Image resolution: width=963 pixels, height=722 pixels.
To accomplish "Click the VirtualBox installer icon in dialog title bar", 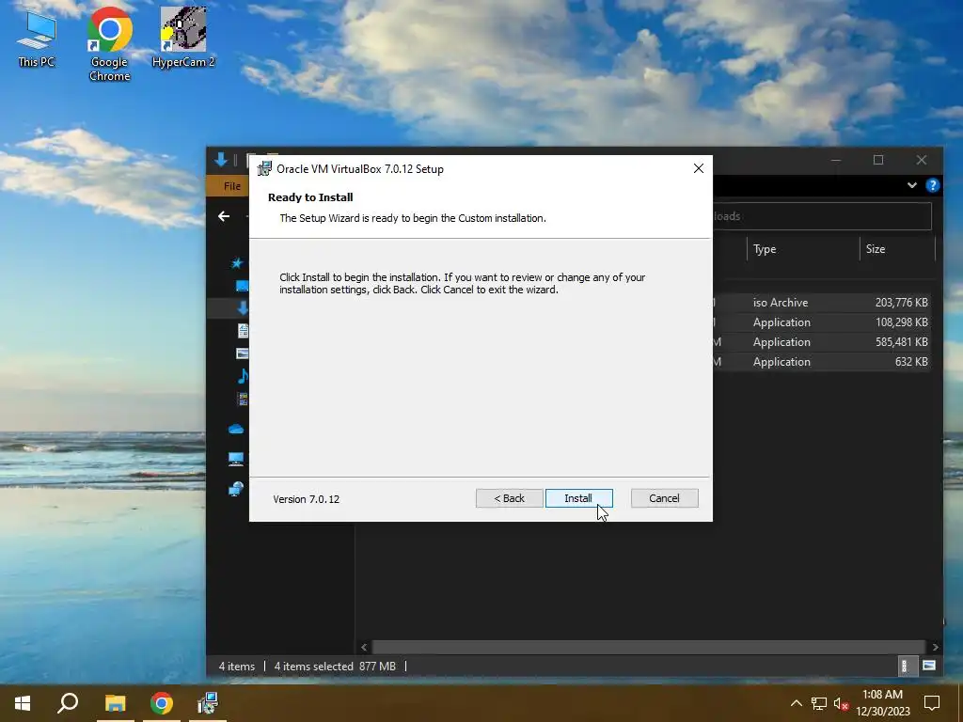I will (x=264, y=168).
